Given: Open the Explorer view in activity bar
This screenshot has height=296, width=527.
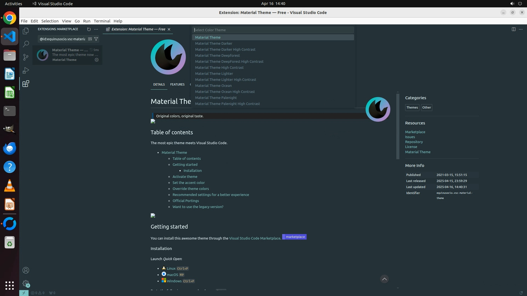Looking at the screenshot, I should pos(26,31).
